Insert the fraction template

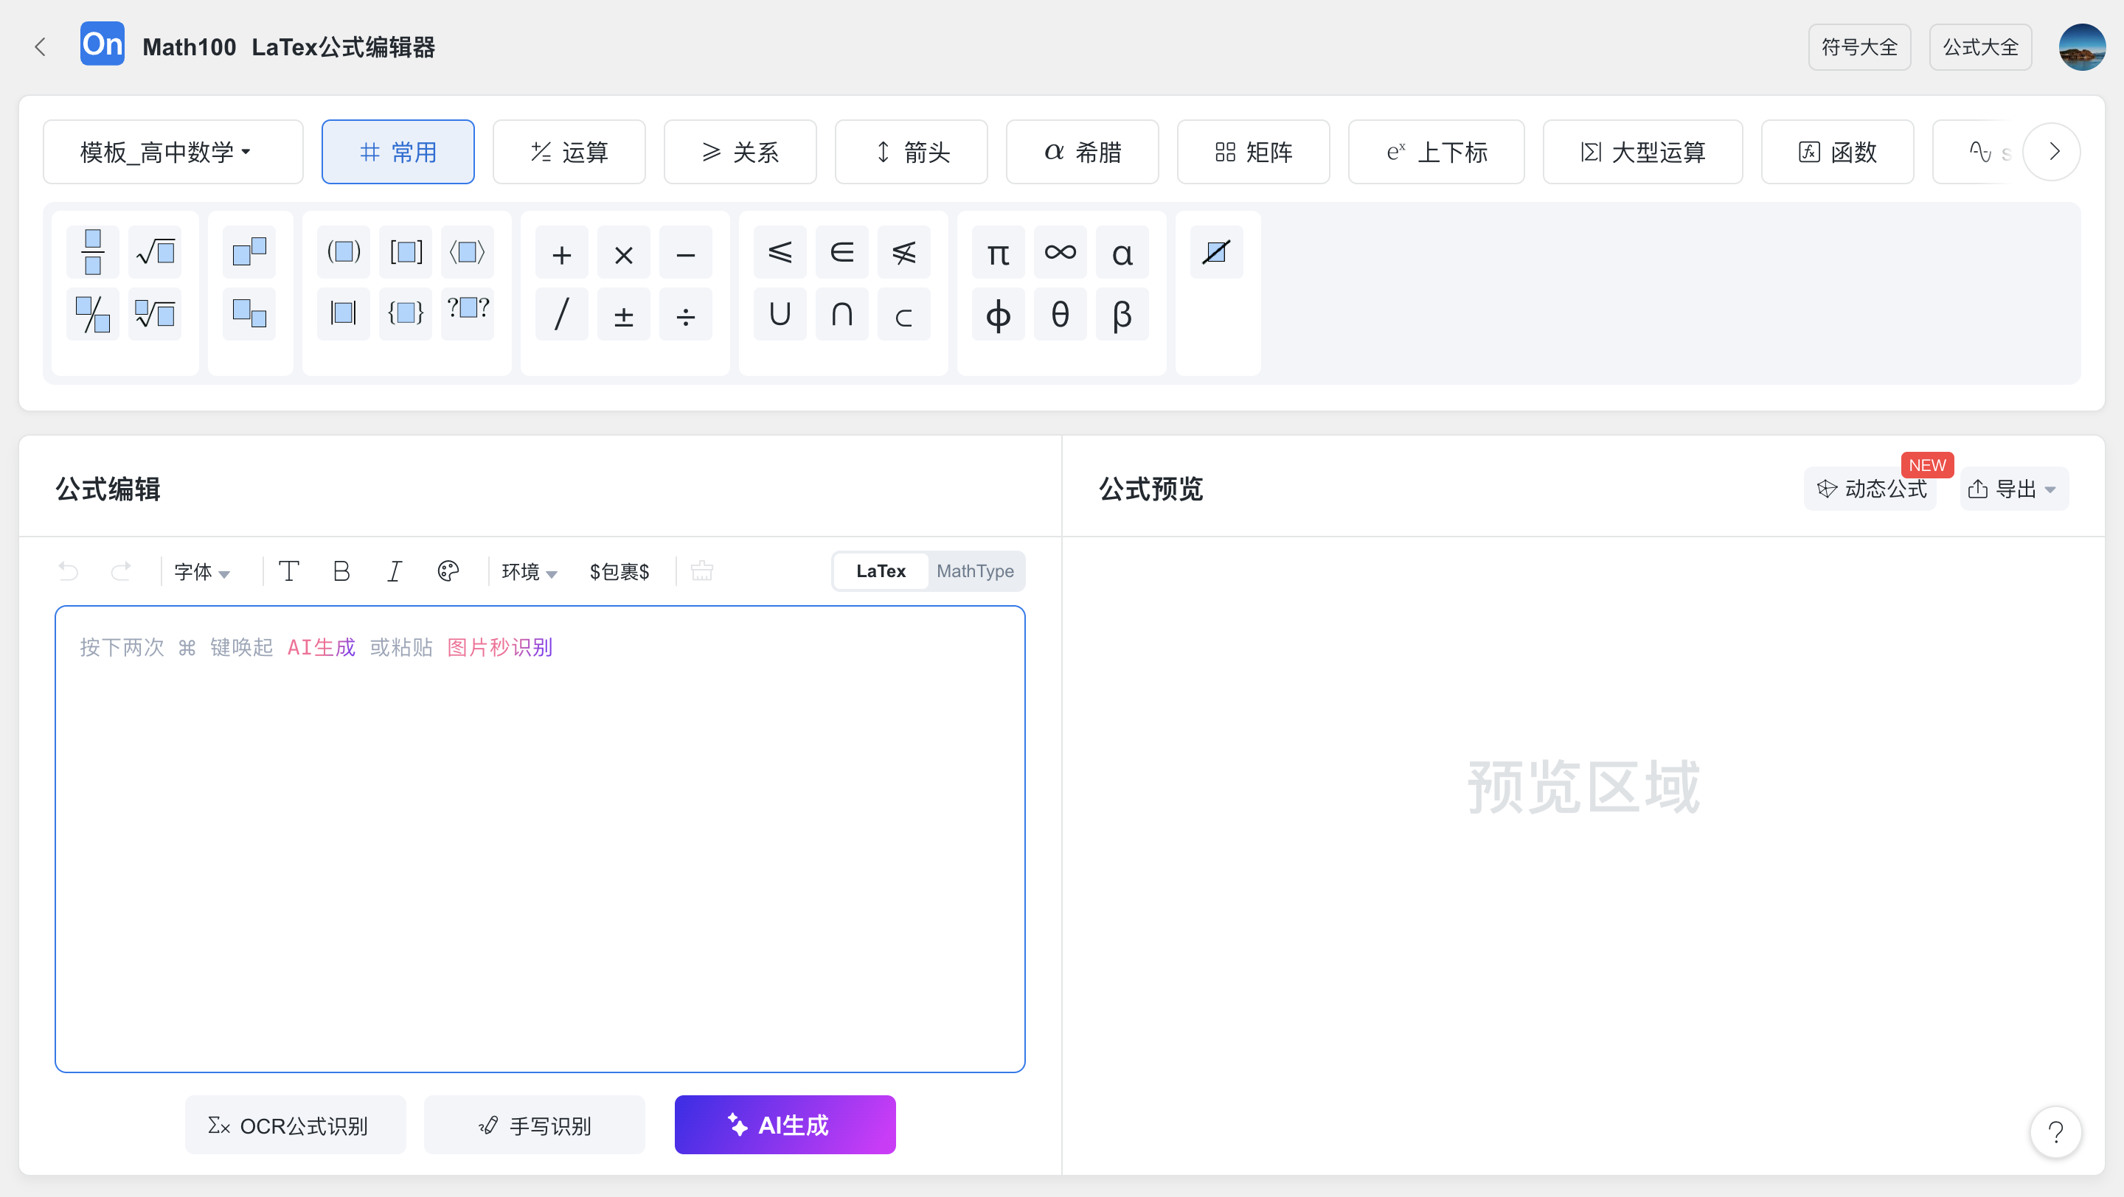(92, 251)
